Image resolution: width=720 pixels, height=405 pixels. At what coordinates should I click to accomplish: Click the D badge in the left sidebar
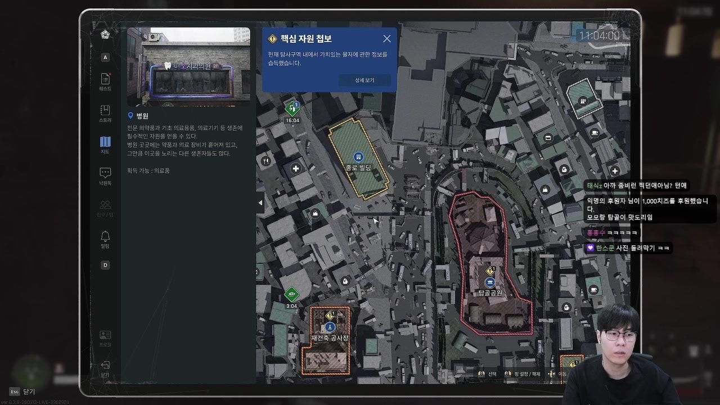[105, 264]
